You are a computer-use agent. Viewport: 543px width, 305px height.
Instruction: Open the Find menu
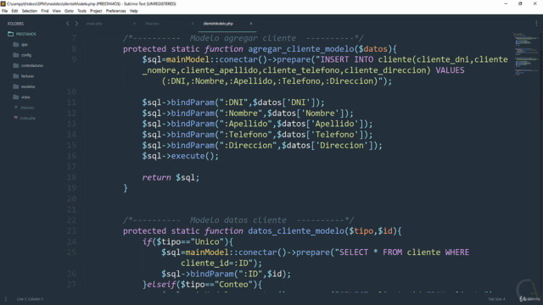(x=45, y=11)
